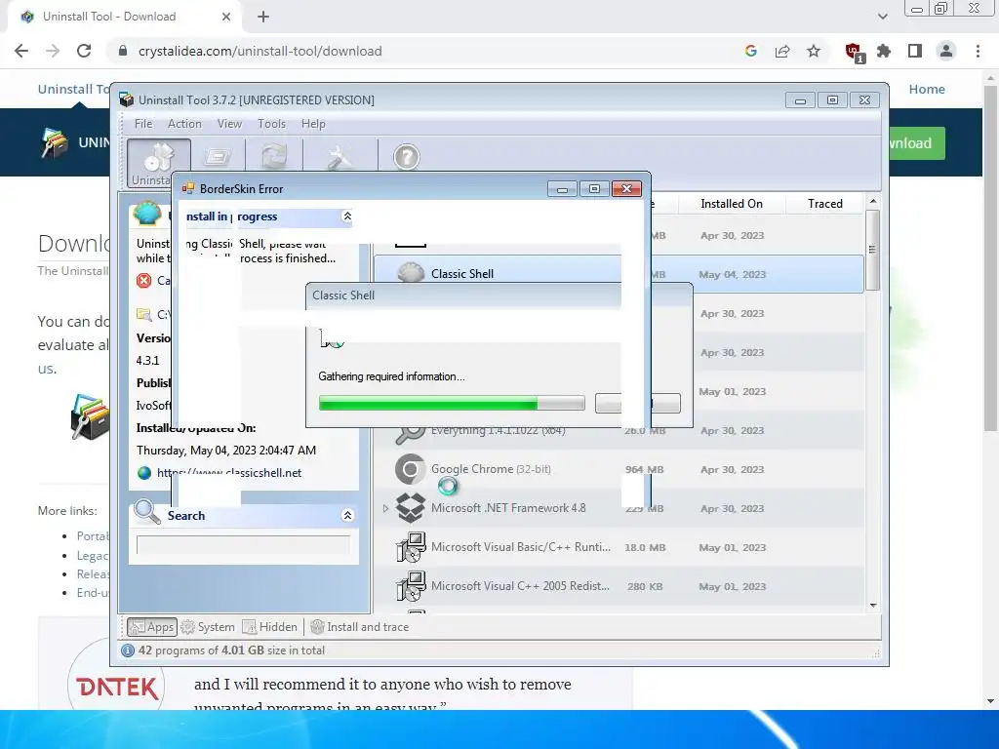This screenshot has width=999, height=749.
Task: Toggle the Chrome side panel icon
Action: [x=915, y=51]
